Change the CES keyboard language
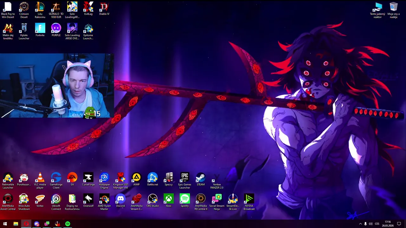Viewport: 406px width, 228px height. coord(377,224)
